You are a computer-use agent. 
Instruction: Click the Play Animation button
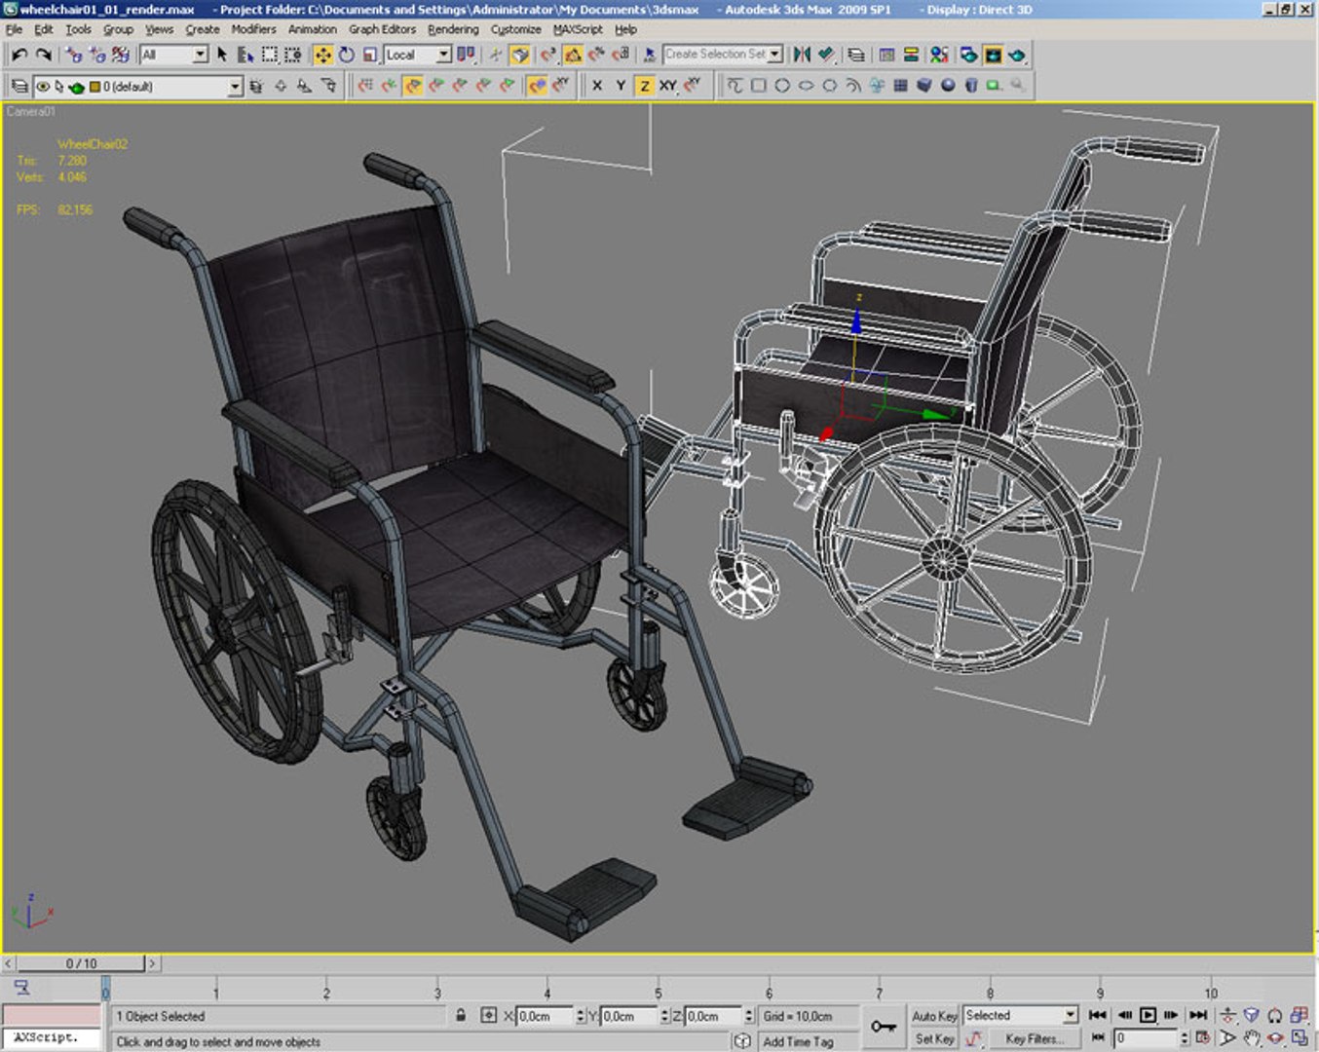(1148, 1016)
